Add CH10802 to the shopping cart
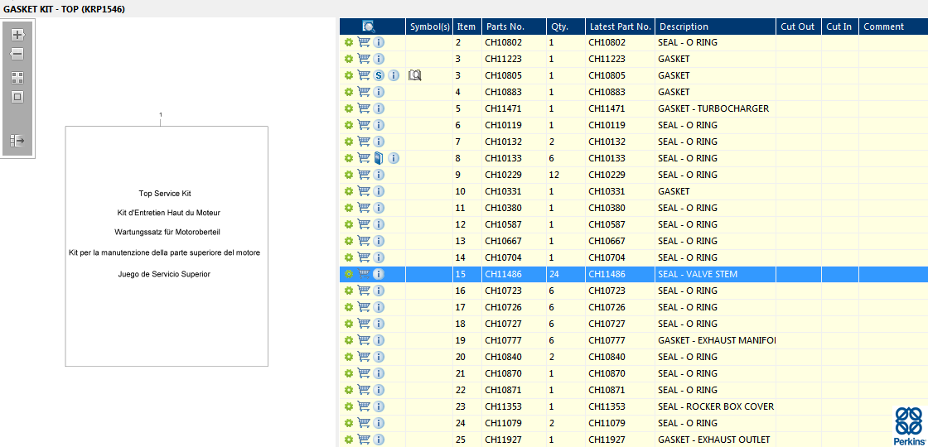Viewport: 928px width, 447px height. point(364,42)
